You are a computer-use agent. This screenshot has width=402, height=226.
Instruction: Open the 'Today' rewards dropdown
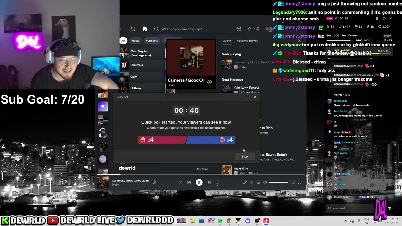387,36
